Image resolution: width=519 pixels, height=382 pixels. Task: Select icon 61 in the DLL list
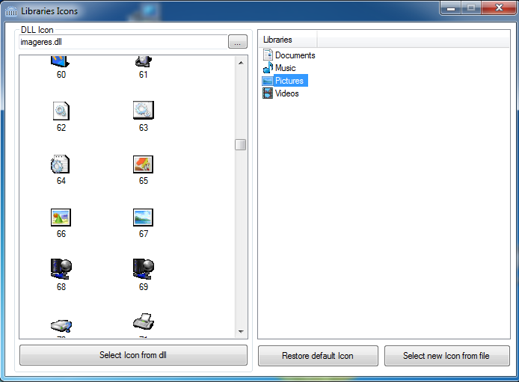pyautogui.click(x=143, y=61)
